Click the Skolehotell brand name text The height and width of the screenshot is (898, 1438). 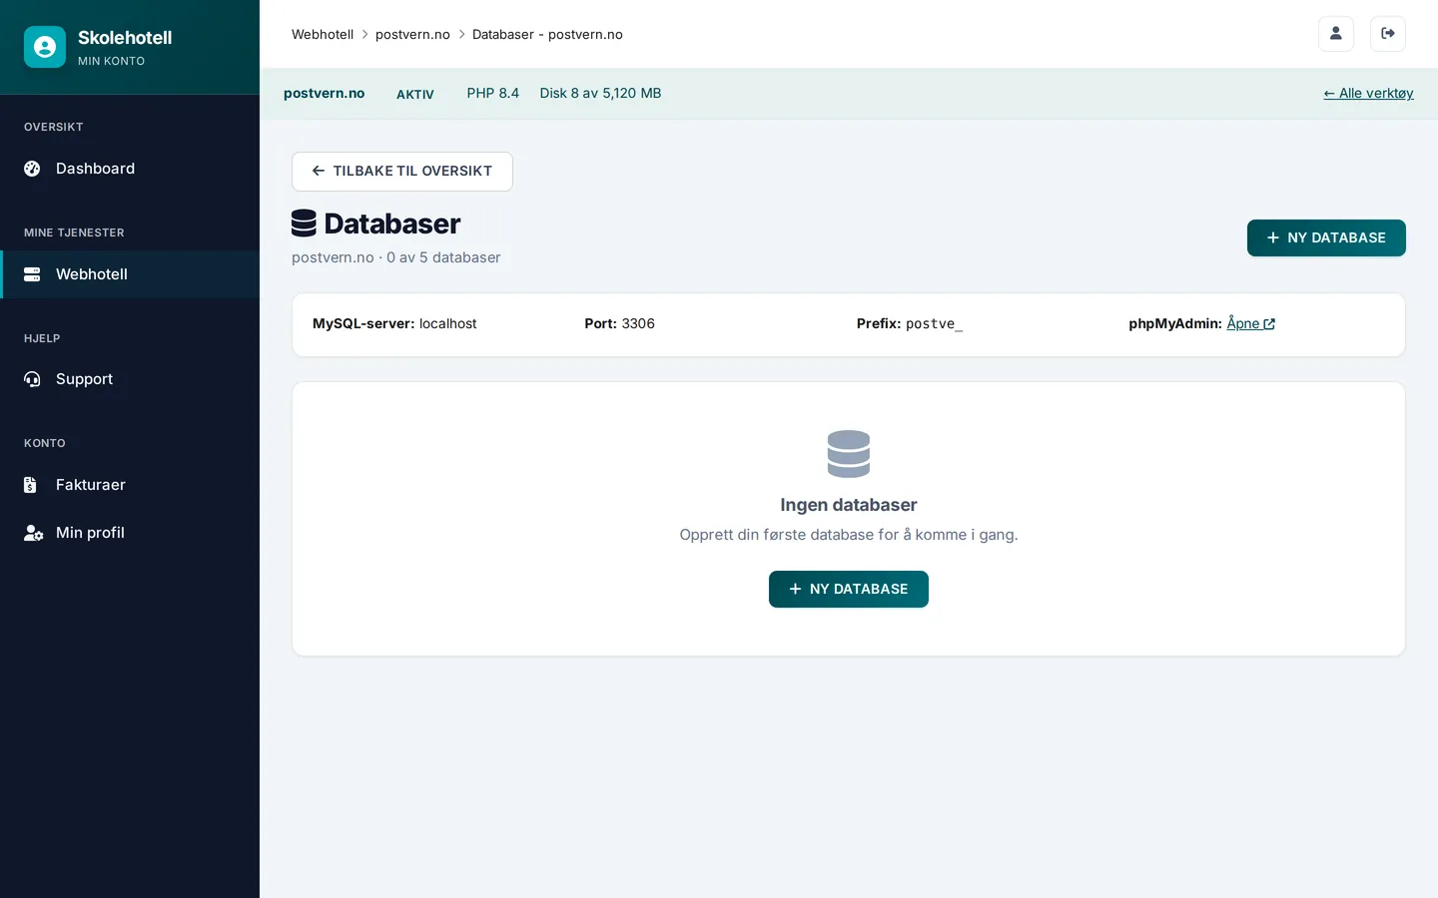click(x=125, y=38)
